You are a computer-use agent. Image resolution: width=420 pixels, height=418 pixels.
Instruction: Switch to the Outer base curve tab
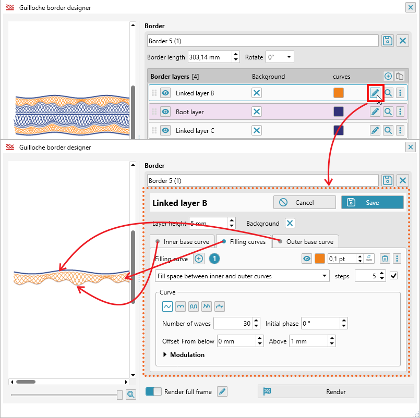[x=305, y=241]
